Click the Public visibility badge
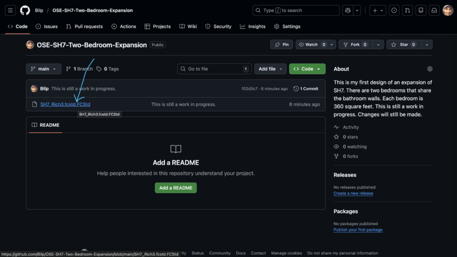The width and height of the screenshot is (457, 257). coord(158,45)
